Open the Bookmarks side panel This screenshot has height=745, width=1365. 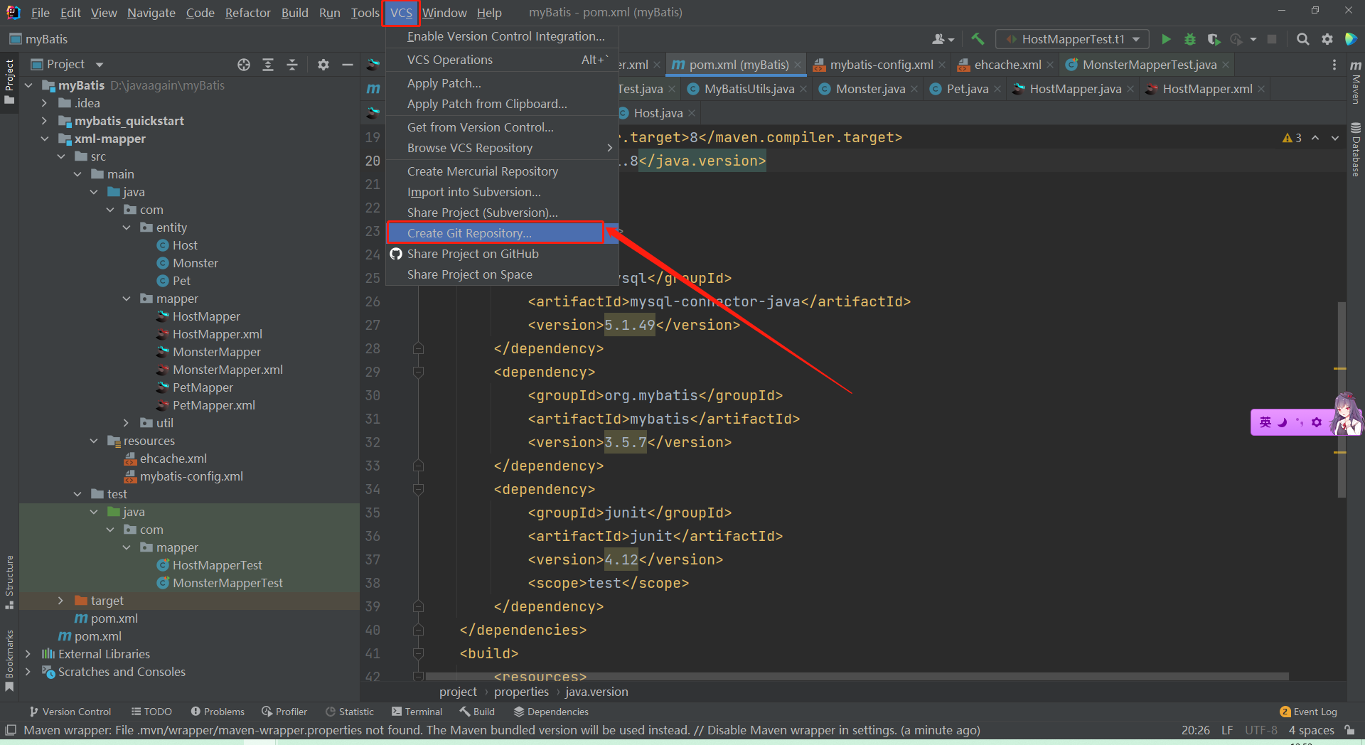[9, 660]
